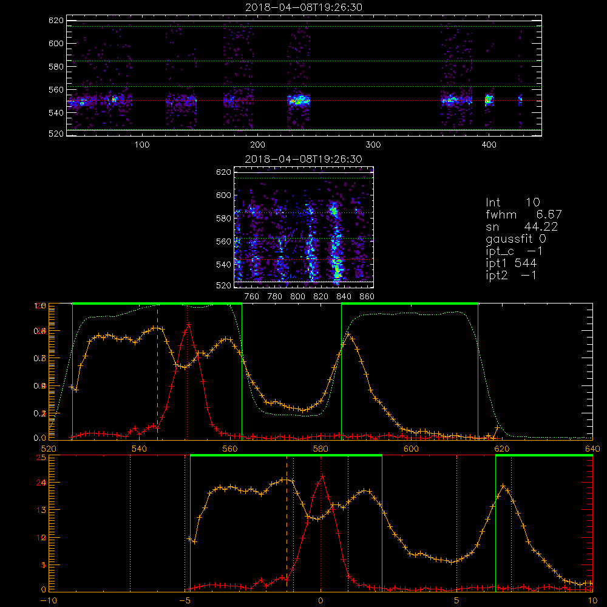607x607 pixels.
Task: Click the "840" x-axis label of the middle image
Action: tap(344, 297)
